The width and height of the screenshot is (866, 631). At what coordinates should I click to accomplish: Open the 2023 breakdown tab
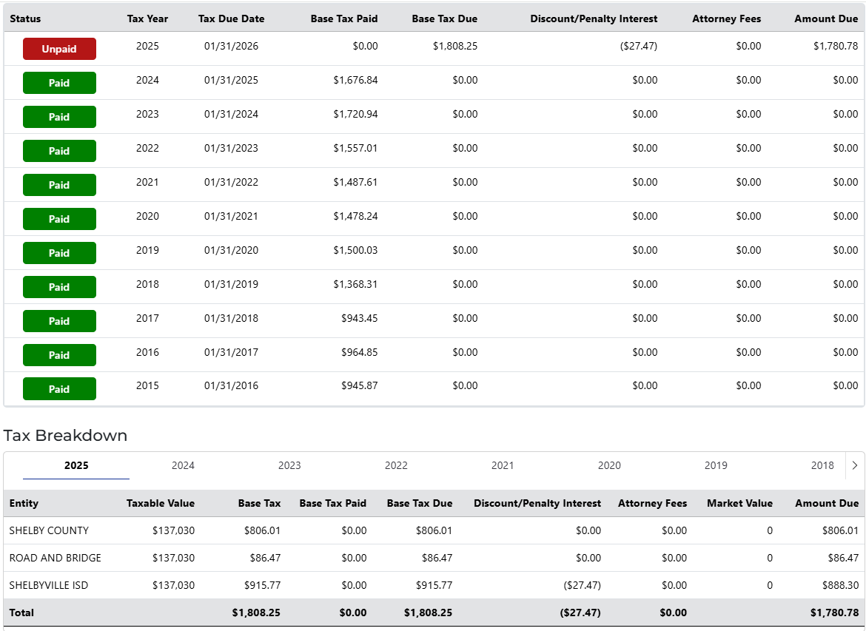tap(289, 465)
